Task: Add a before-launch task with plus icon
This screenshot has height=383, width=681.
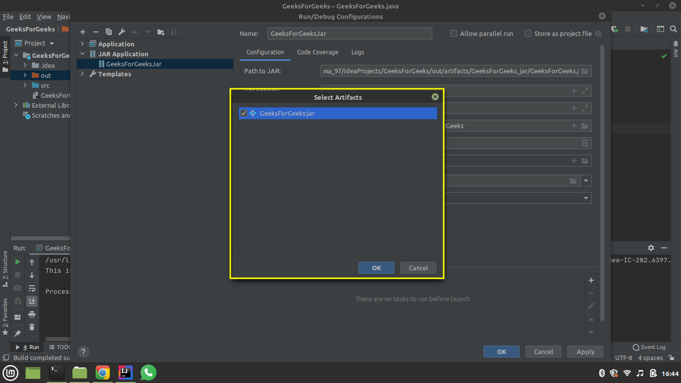Action: (x=591, y=280)
